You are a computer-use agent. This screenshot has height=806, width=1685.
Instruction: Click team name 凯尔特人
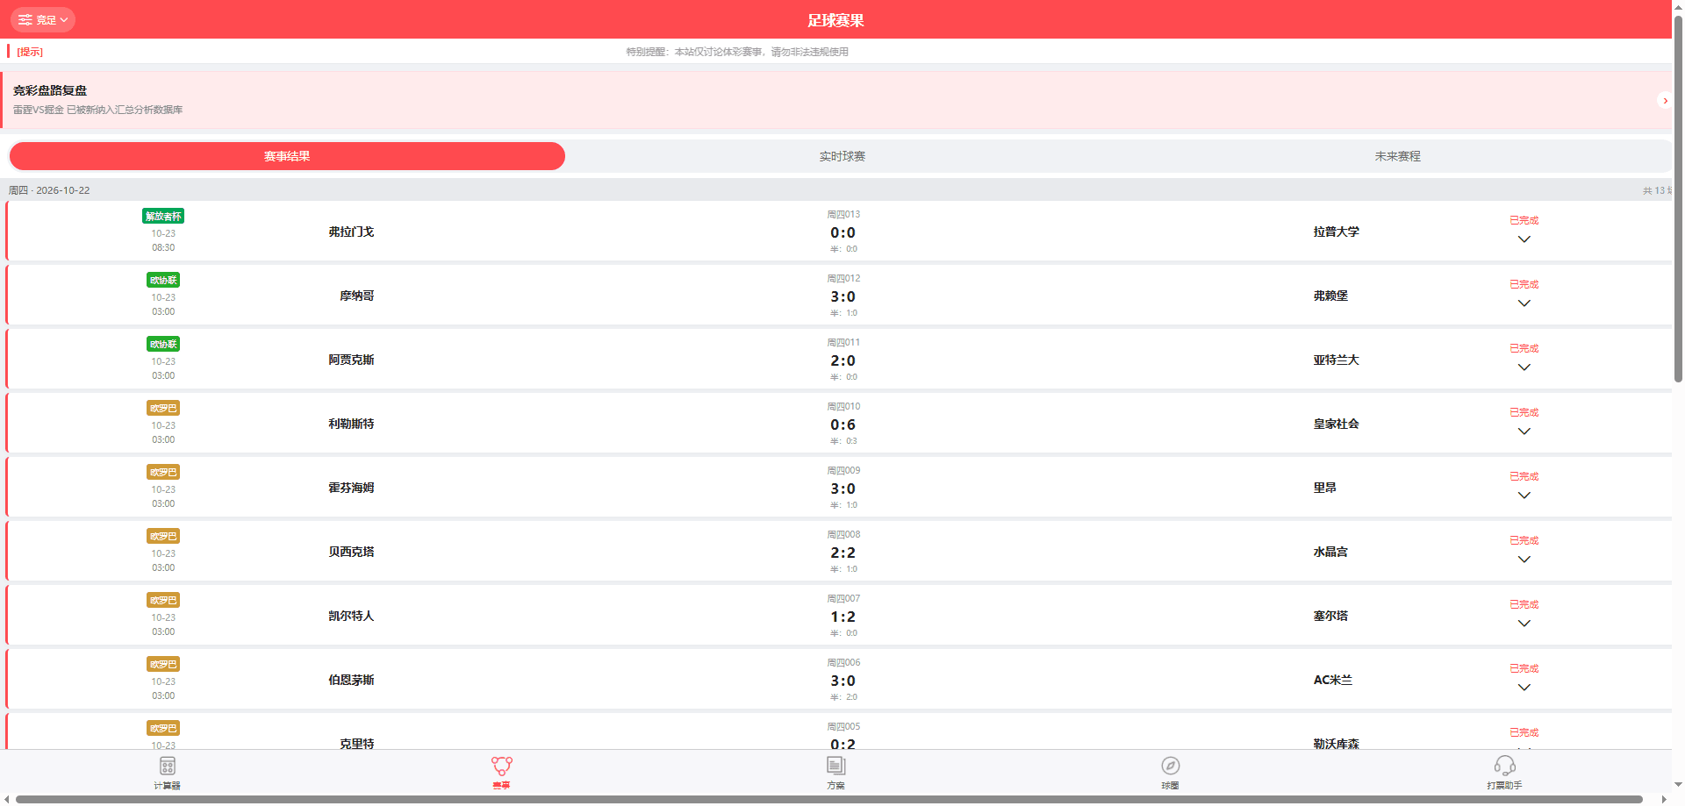coord(351,616)
